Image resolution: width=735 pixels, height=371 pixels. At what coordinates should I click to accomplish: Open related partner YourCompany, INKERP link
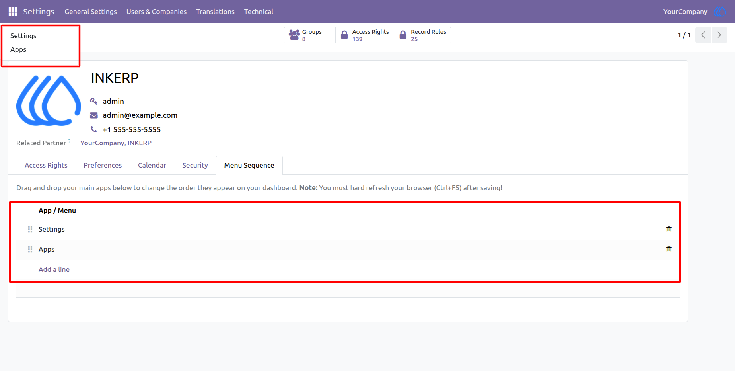click(116, 143)
